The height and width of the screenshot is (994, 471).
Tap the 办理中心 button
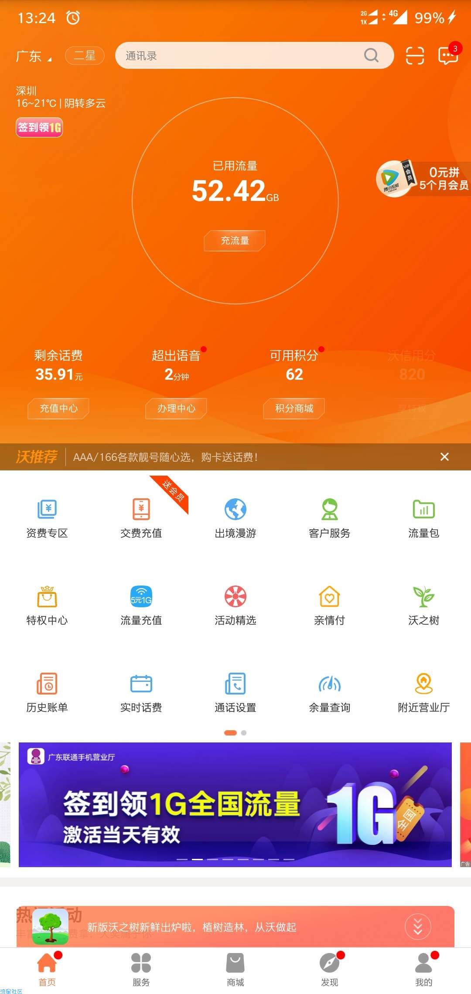[x=176, y=408]
